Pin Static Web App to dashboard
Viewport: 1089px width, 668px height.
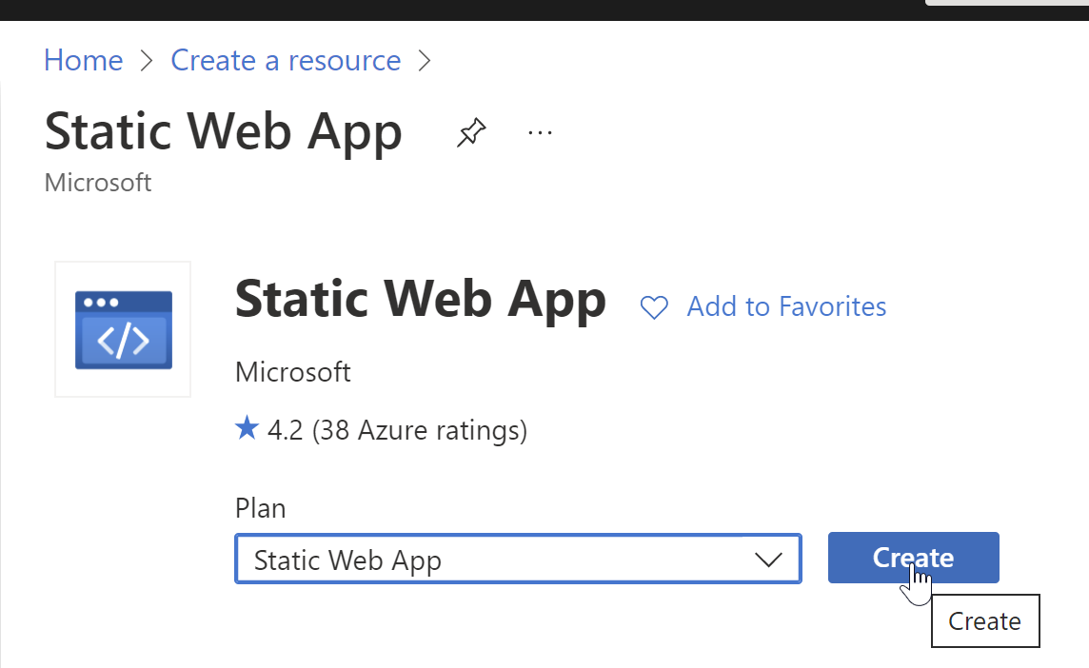[470, 132]
